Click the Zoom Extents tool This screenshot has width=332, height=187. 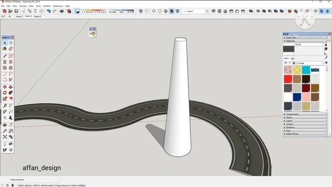tap(5, 137)
